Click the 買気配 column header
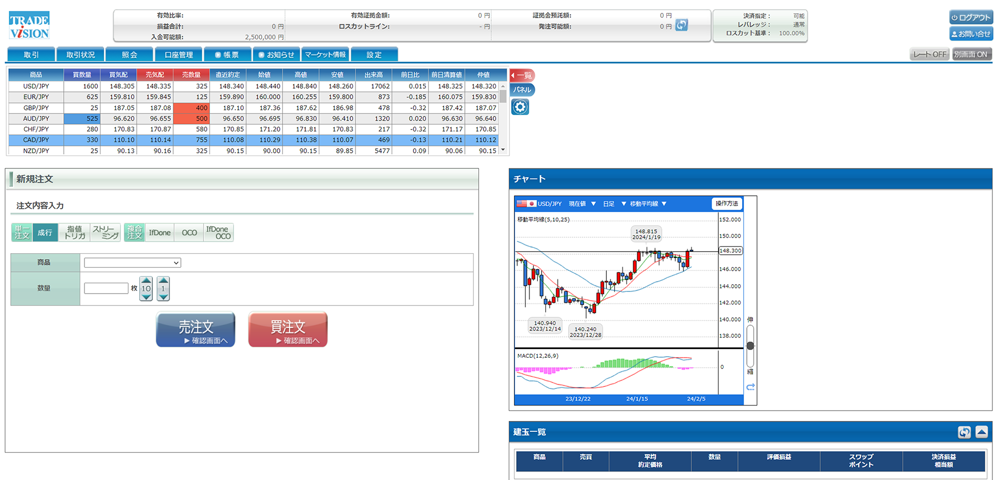This screenshot has height=480, width=995. [118, 75]
